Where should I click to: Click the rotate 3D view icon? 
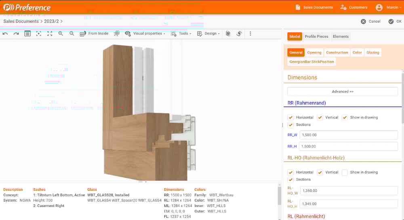coord(239,34)
